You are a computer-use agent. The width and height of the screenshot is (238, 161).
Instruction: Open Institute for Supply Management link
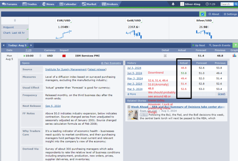66,69
